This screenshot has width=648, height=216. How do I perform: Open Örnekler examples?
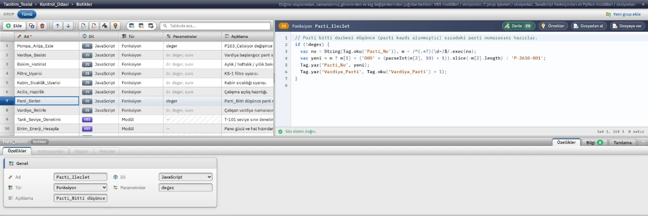click(x=553, y=26)
